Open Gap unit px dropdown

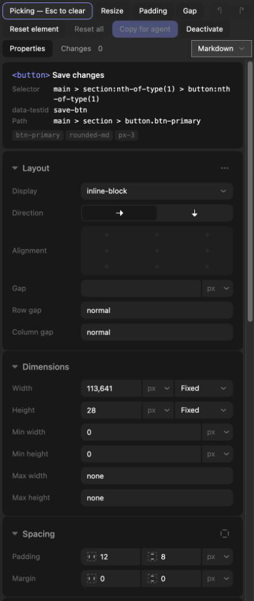coord(218,288)
